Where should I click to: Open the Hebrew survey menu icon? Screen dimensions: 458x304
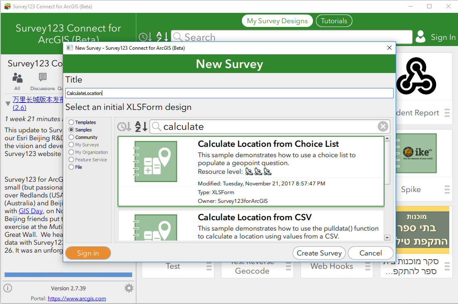point(447,266)
